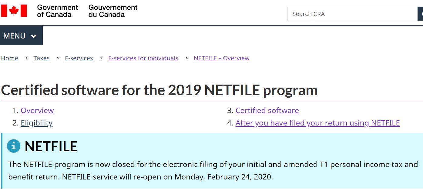Click the Certified software 2019 NETFILE page heading
Image resolution: width=423 pixels, height=191 pixels.
[159, 90]
